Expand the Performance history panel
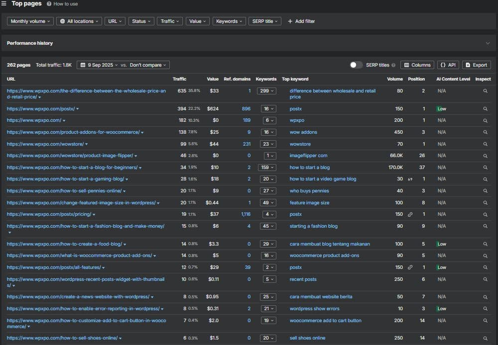Screen dimensions: 498x345 (488, 43)
